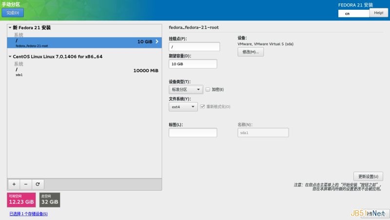This screenshot has width=390, height=220.
Task: Click the minus icon to remove partition
Action: click(26, 184)
